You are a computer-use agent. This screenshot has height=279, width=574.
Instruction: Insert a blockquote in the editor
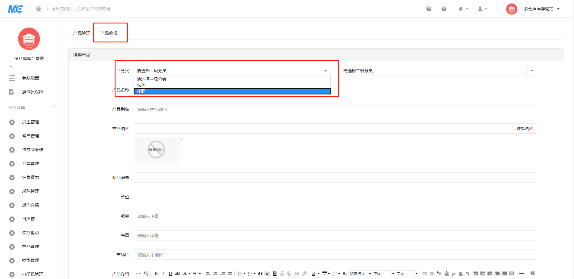(260, 274)
